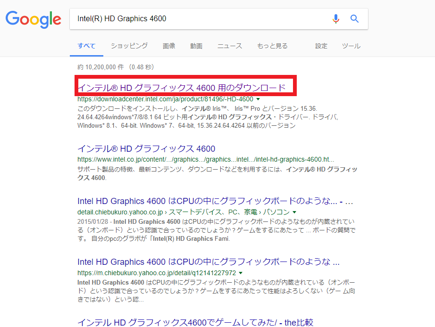Click the result count text 約 10,200,000 件
Viewport: 435px width, 327px height.
click(x=100, y=67)
